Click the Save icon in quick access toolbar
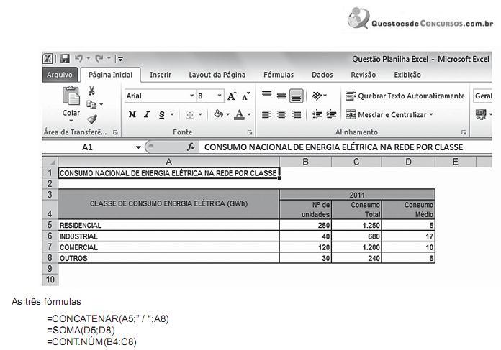This screenshot has width=501, height=350. (x=65, y=59)
